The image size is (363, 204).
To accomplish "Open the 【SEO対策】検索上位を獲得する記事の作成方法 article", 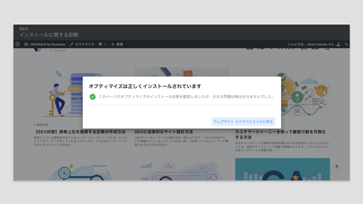I will point(80,132).
